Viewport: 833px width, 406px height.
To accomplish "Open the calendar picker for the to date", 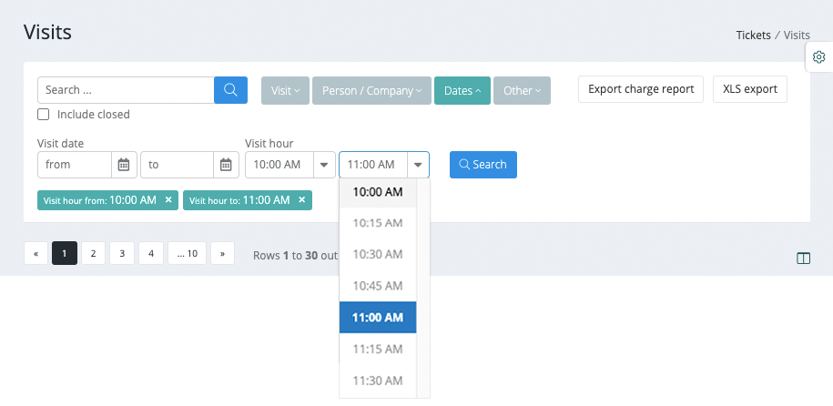I will (226, 165).
